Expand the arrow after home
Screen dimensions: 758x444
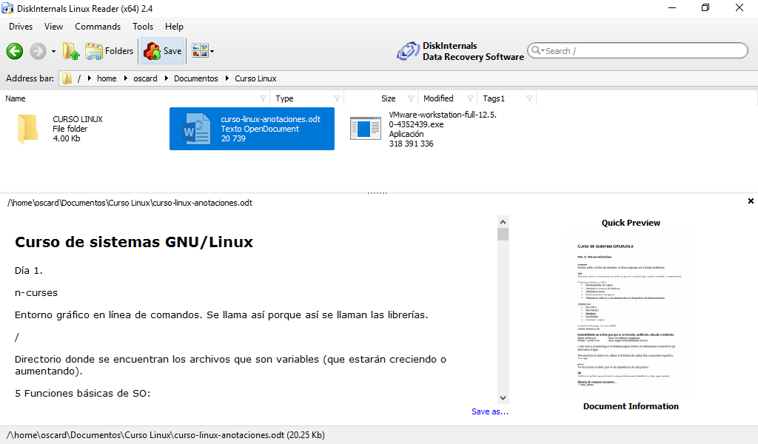(126, 78)
